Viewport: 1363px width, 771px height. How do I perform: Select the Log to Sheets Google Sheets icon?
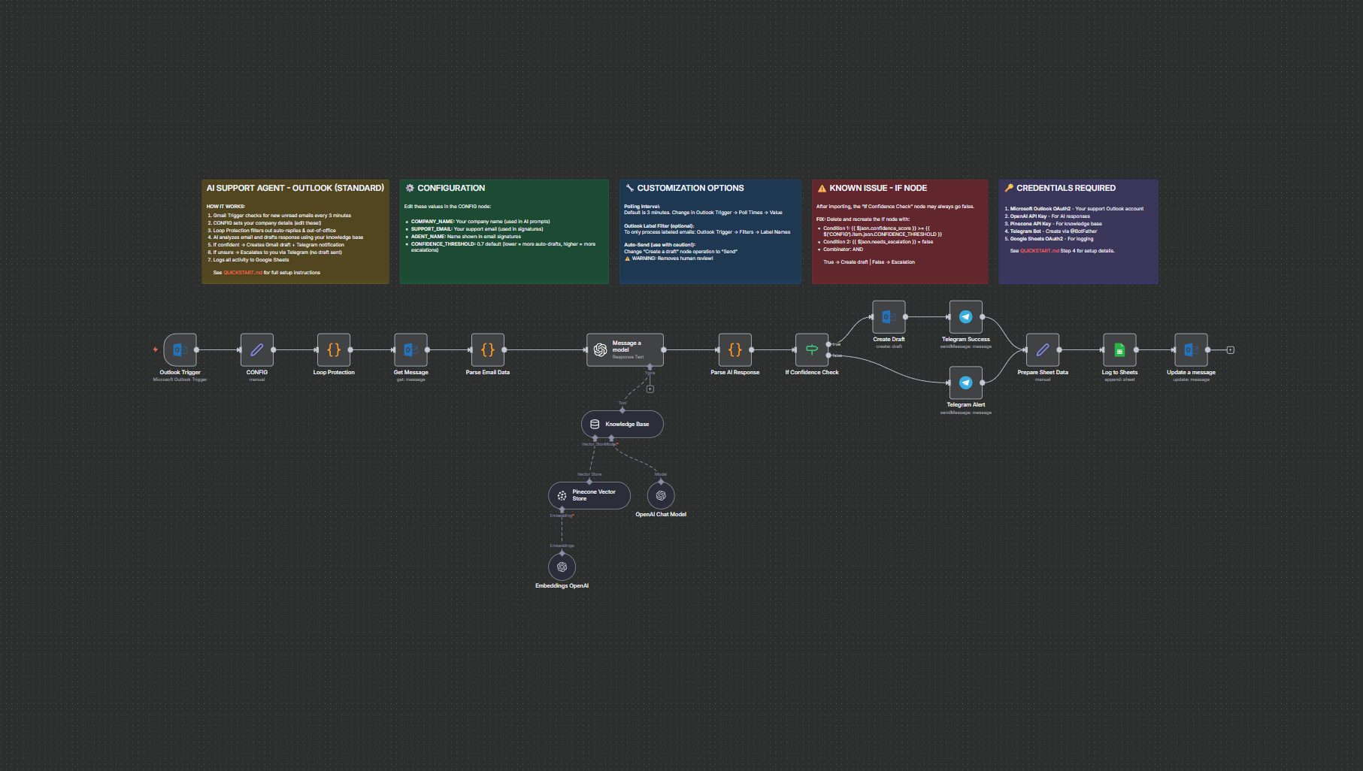tap(1119, 349)
